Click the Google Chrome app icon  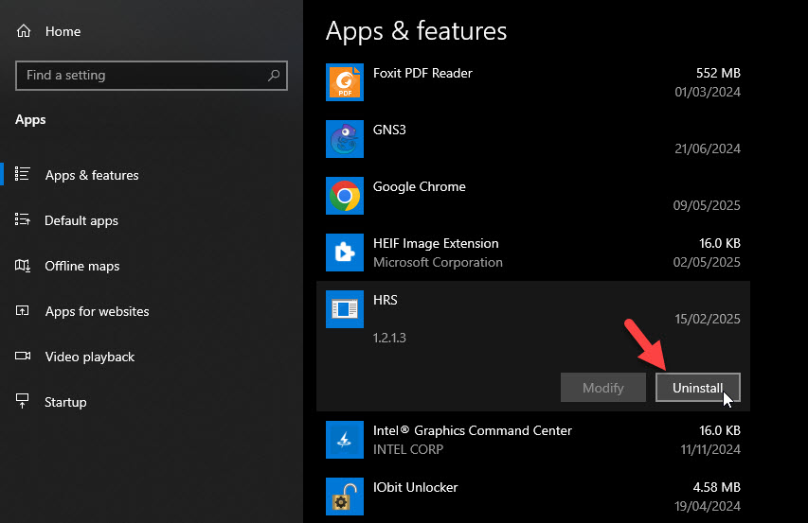(x=344, y=196)
